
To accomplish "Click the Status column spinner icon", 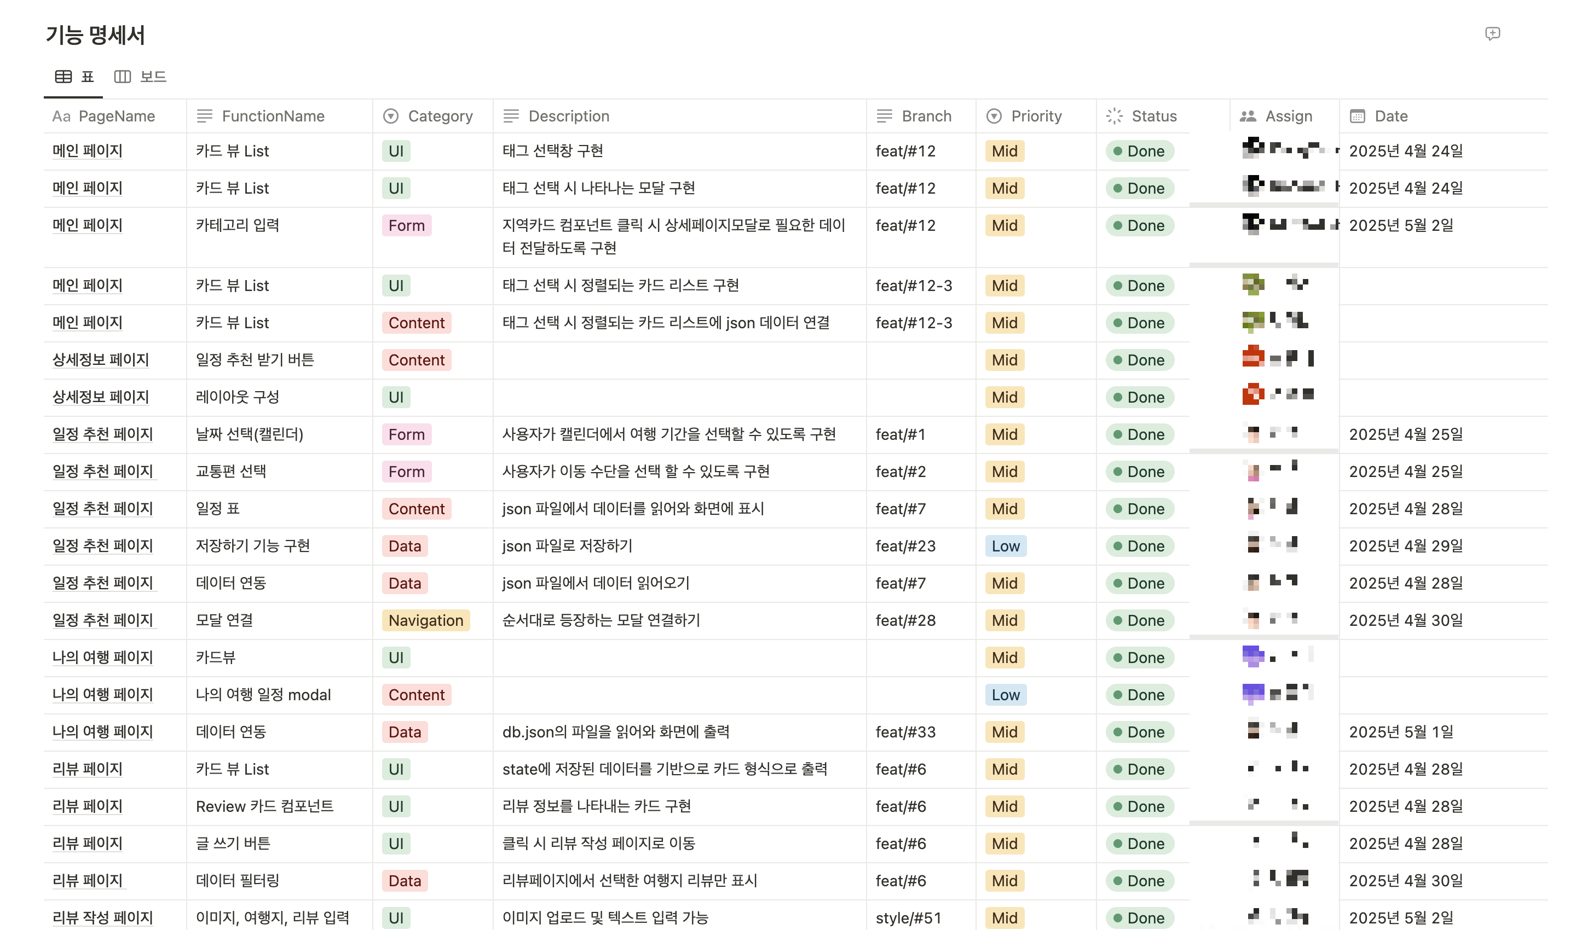I will [1114, 116].
